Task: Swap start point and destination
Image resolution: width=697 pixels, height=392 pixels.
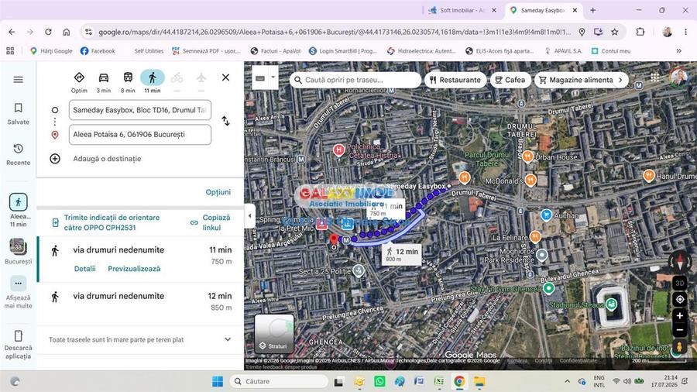Action: point(226,120)
